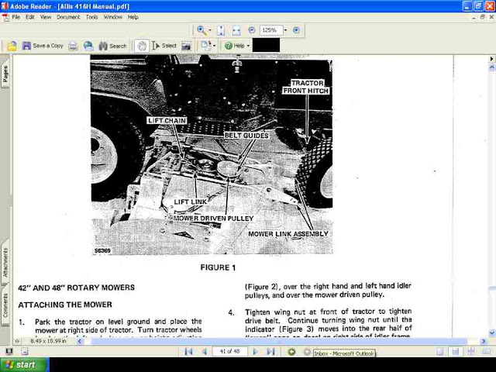
Task: Open the Edit menu
Action: point(30,17)
